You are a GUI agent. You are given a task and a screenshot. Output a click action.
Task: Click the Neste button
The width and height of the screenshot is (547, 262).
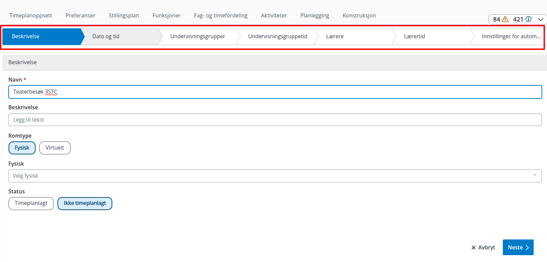point(518,247)
